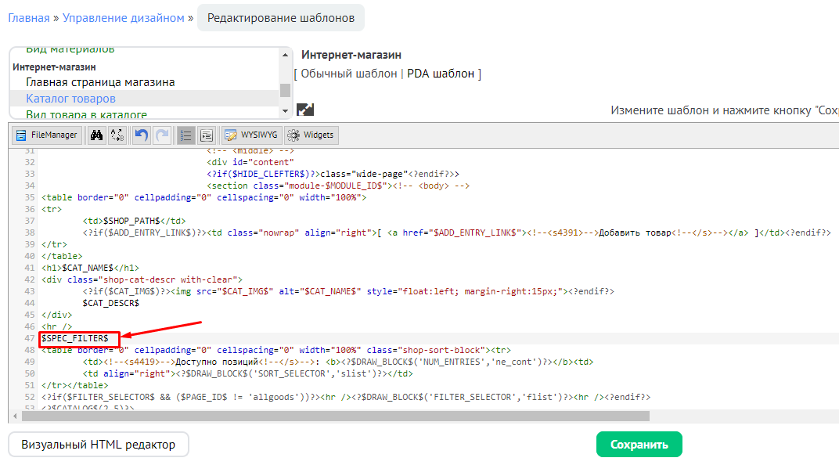Open 'Визуальный HTML редактор'
Image resolution: width=839 pixels, height=465 pixels.
99,445
